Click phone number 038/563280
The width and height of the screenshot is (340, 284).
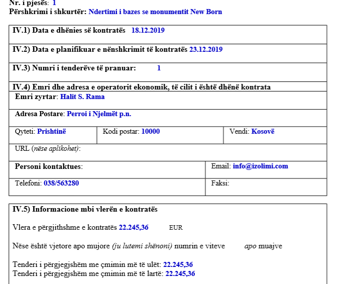pos(61,183)
